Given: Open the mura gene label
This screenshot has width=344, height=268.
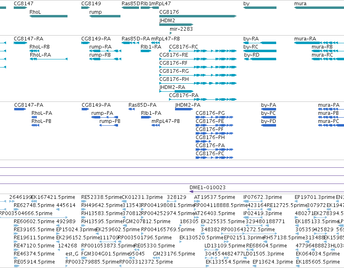Looking at the screenshot, I should coord(300,4).
